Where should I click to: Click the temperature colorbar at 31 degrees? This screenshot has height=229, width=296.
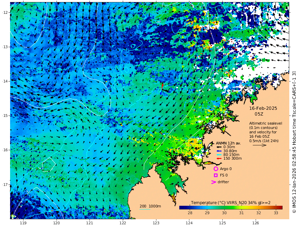(242, 207)
